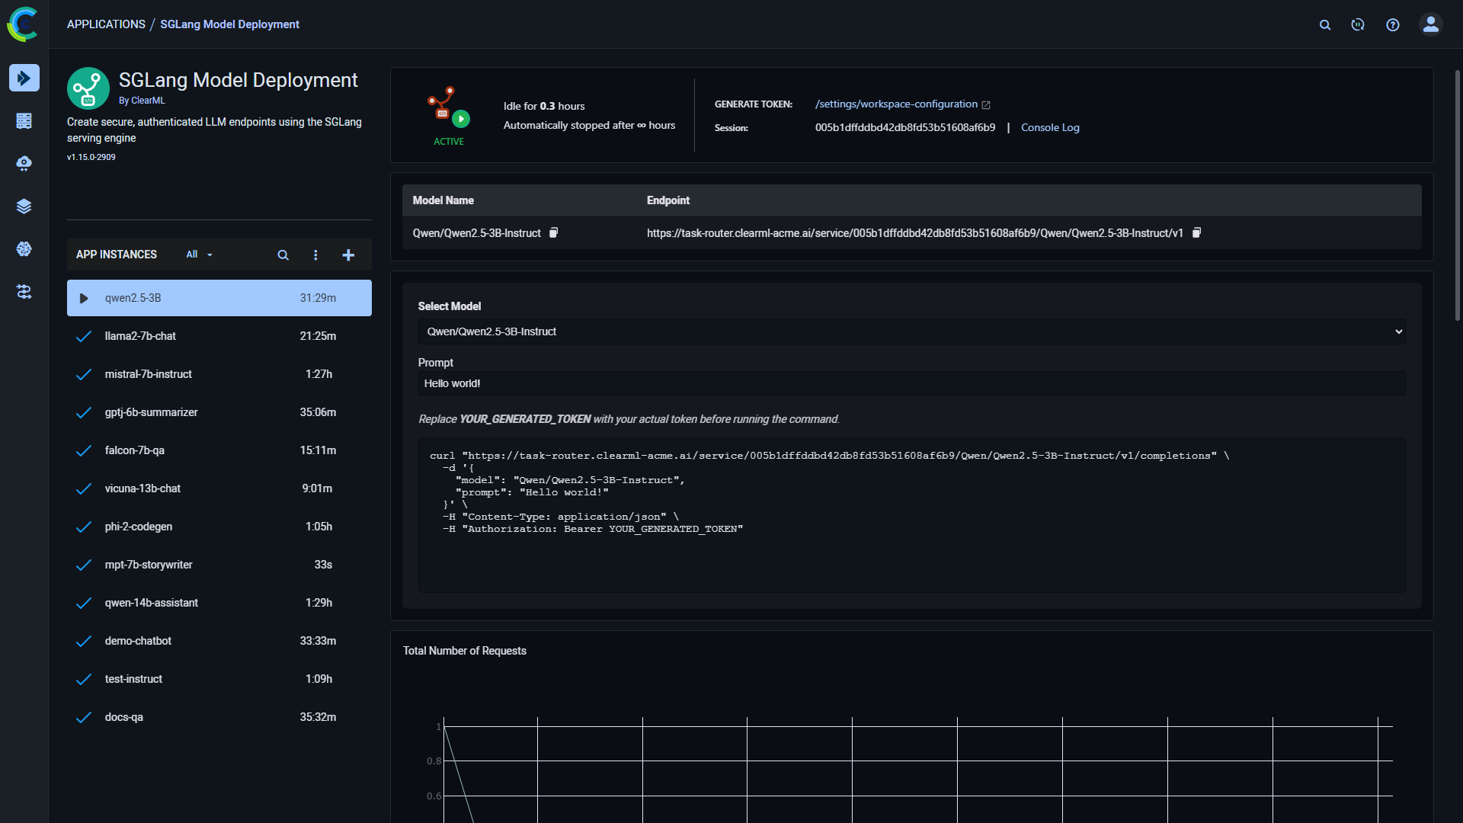Viewport: 1463px width, 823px height.
Task: Copy the Qwen model name icon
Action: [x=554, y=233]
